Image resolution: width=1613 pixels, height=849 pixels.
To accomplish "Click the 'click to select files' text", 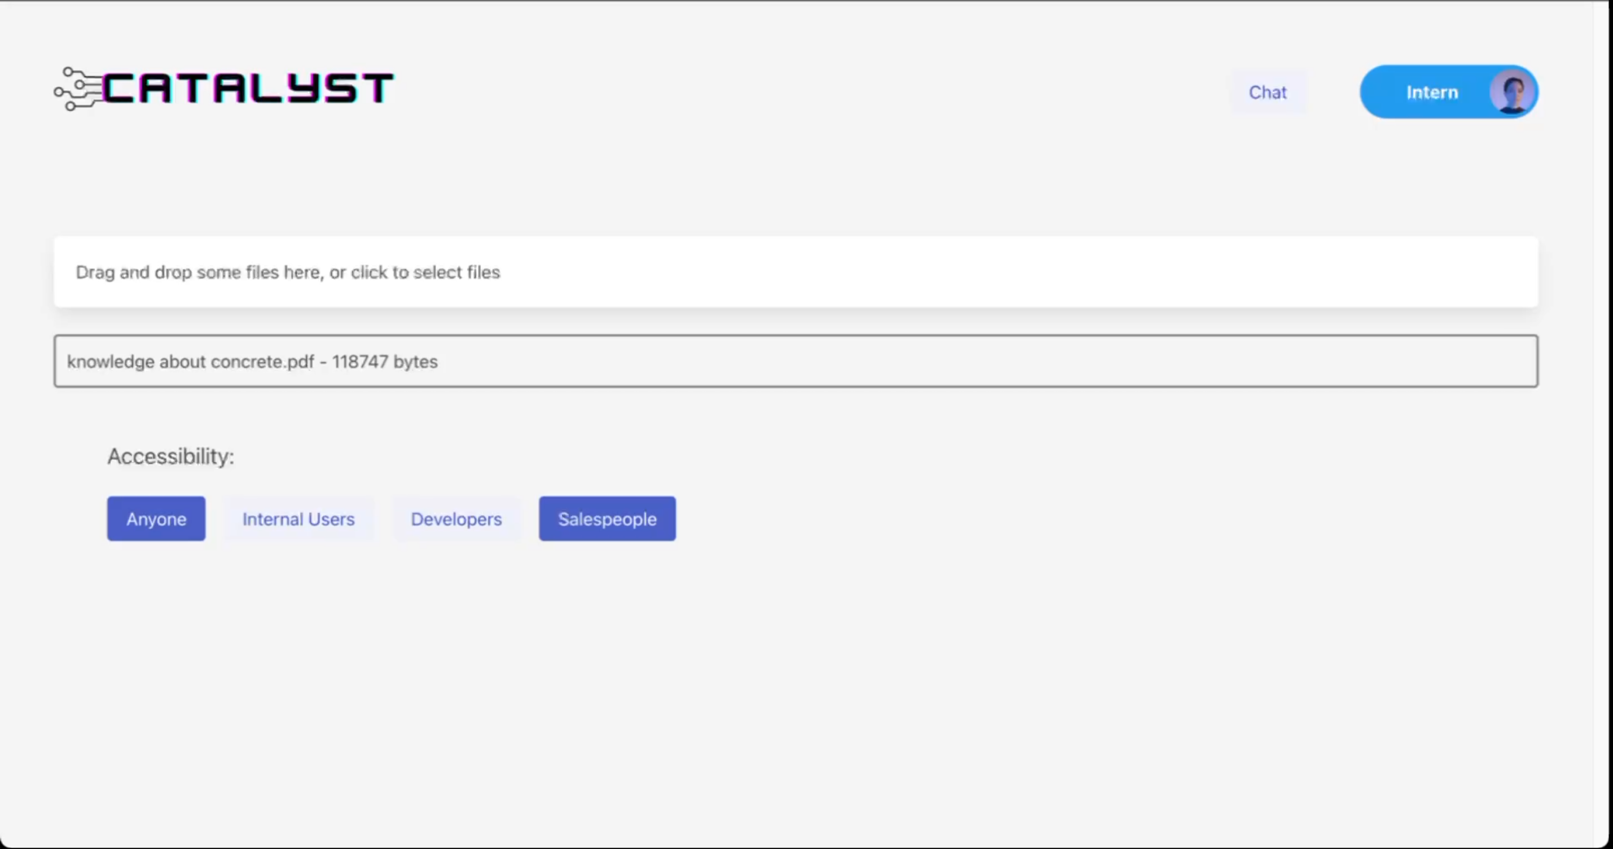I will coord(425,272).
